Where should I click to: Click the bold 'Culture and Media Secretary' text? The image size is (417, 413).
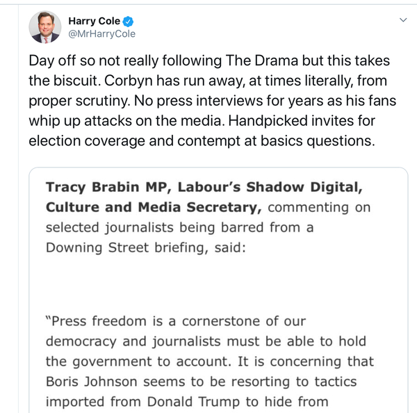coord(154,207)
